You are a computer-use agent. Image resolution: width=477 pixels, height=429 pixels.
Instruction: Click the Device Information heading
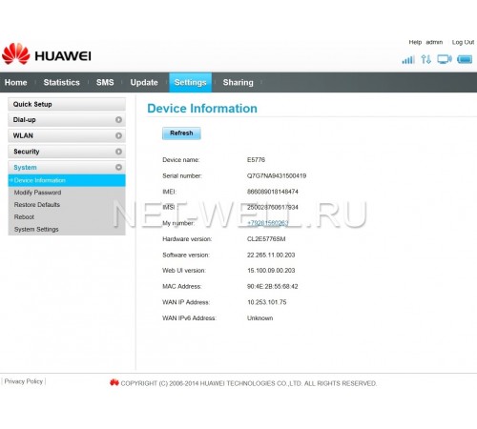(x=202, y=109)
